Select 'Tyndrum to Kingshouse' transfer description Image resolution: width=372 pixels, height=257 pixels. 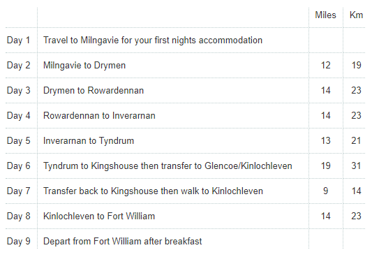168,166
